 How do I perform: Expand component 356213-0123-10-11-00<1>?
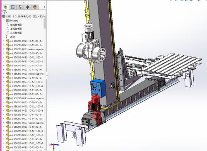click(3, 41)
